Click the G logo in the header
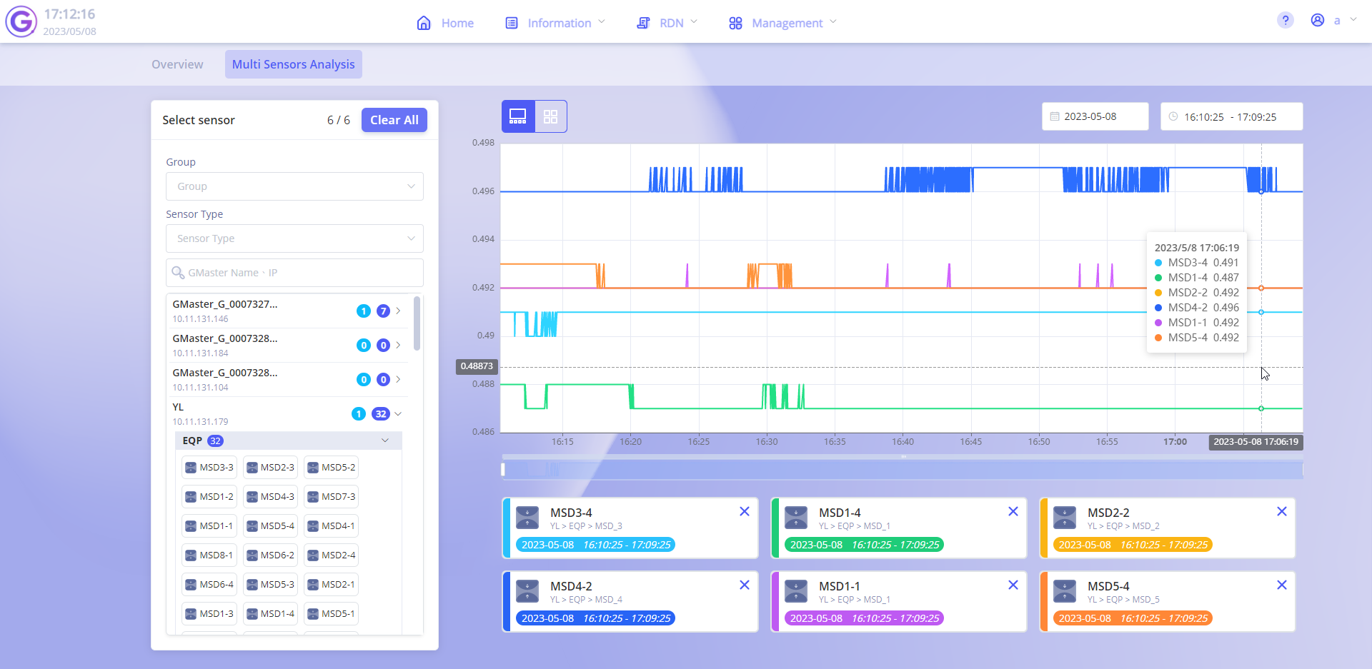1372x669 pixels. coord(21,21)
